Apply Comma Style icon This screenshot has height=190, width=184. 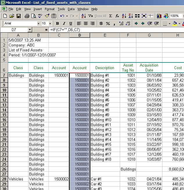tap(114, 24)
